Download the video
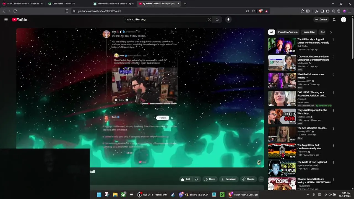Viewport: 354px width, 199px height. (228, 179)
